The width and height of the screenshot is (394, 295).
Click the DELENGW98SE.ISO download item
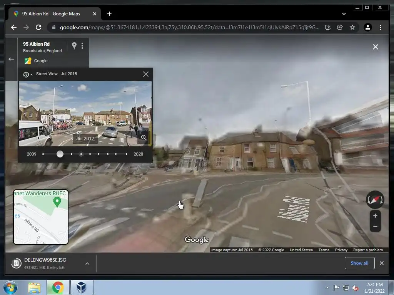click(x=45, y=264)
